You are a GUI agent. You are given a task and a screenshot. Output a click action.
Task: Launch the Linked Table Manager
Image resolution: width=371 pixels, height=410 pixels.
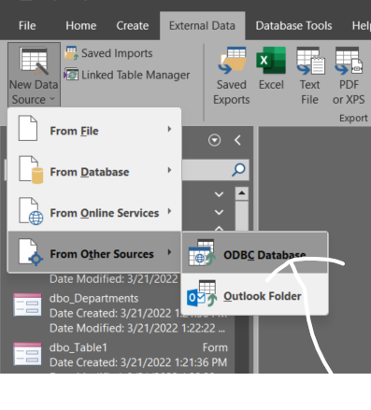tap(127, 75)
